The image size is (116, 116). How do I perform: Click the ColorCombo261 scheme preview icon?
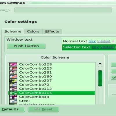point(13,72)
